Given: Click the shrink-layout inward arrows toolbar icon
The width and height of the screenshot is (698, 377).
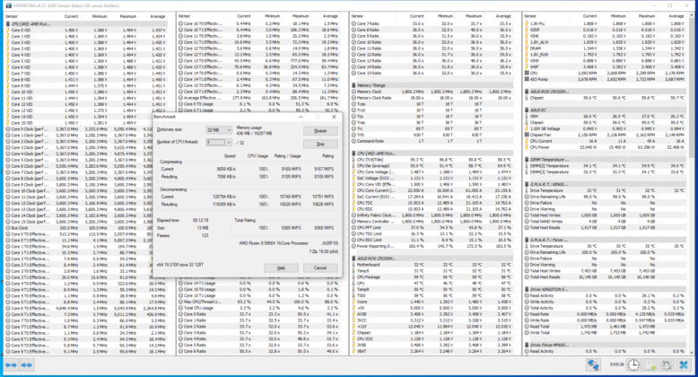Looking at the screenshot, I should 27,365.
